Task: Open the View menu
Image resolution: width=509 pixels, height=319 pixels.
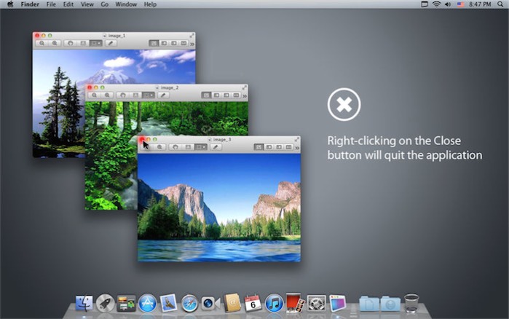Action: point(87,4)
